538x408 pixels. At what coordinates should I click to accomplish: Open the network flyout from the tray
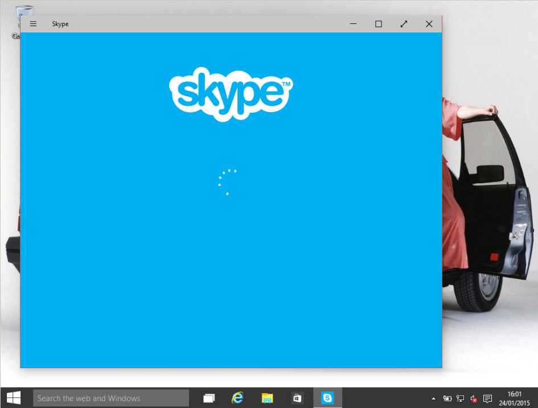click(x=459, y=398)
